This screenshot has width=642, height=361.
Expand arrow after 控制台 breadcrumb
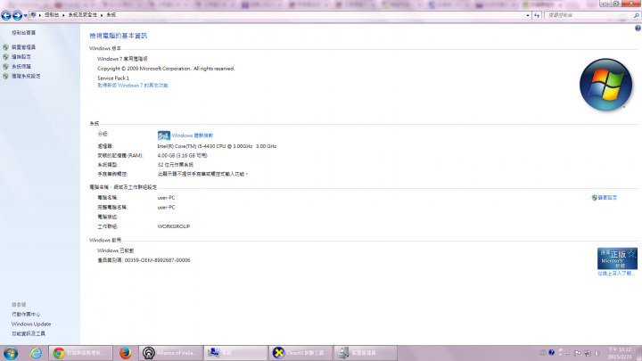tap(63, 15)
